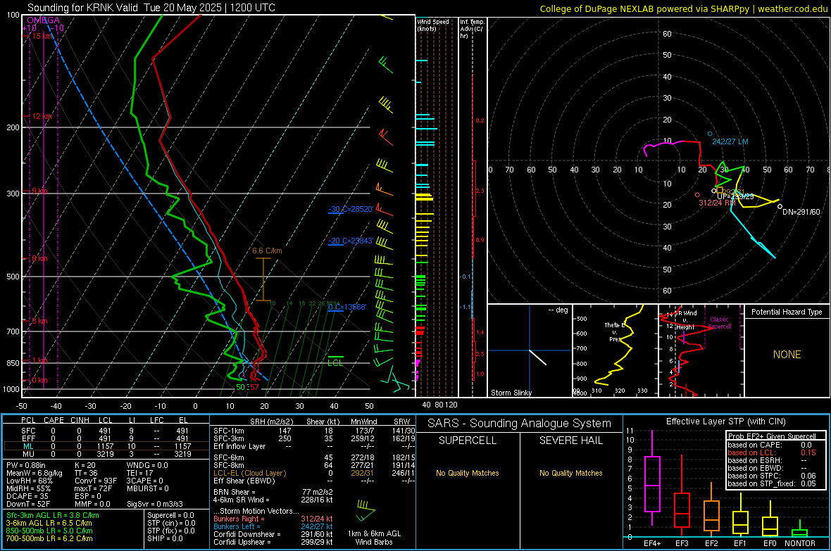Select the 'MU' parcel row
The width and height of the screenshot is (831, 551).
106,453
